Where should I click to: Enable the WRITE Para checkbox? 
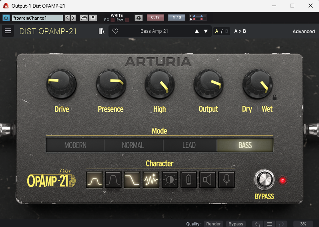tap(127, 20)
